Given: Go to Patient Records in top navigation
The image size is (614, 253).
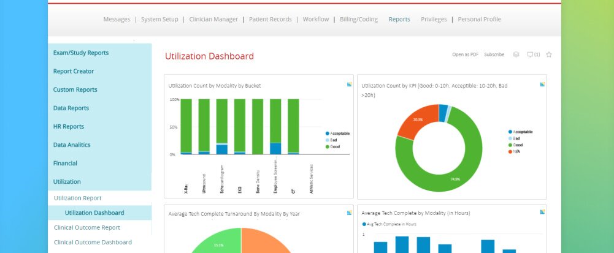Looking at the screenshot, I should 269,20.
